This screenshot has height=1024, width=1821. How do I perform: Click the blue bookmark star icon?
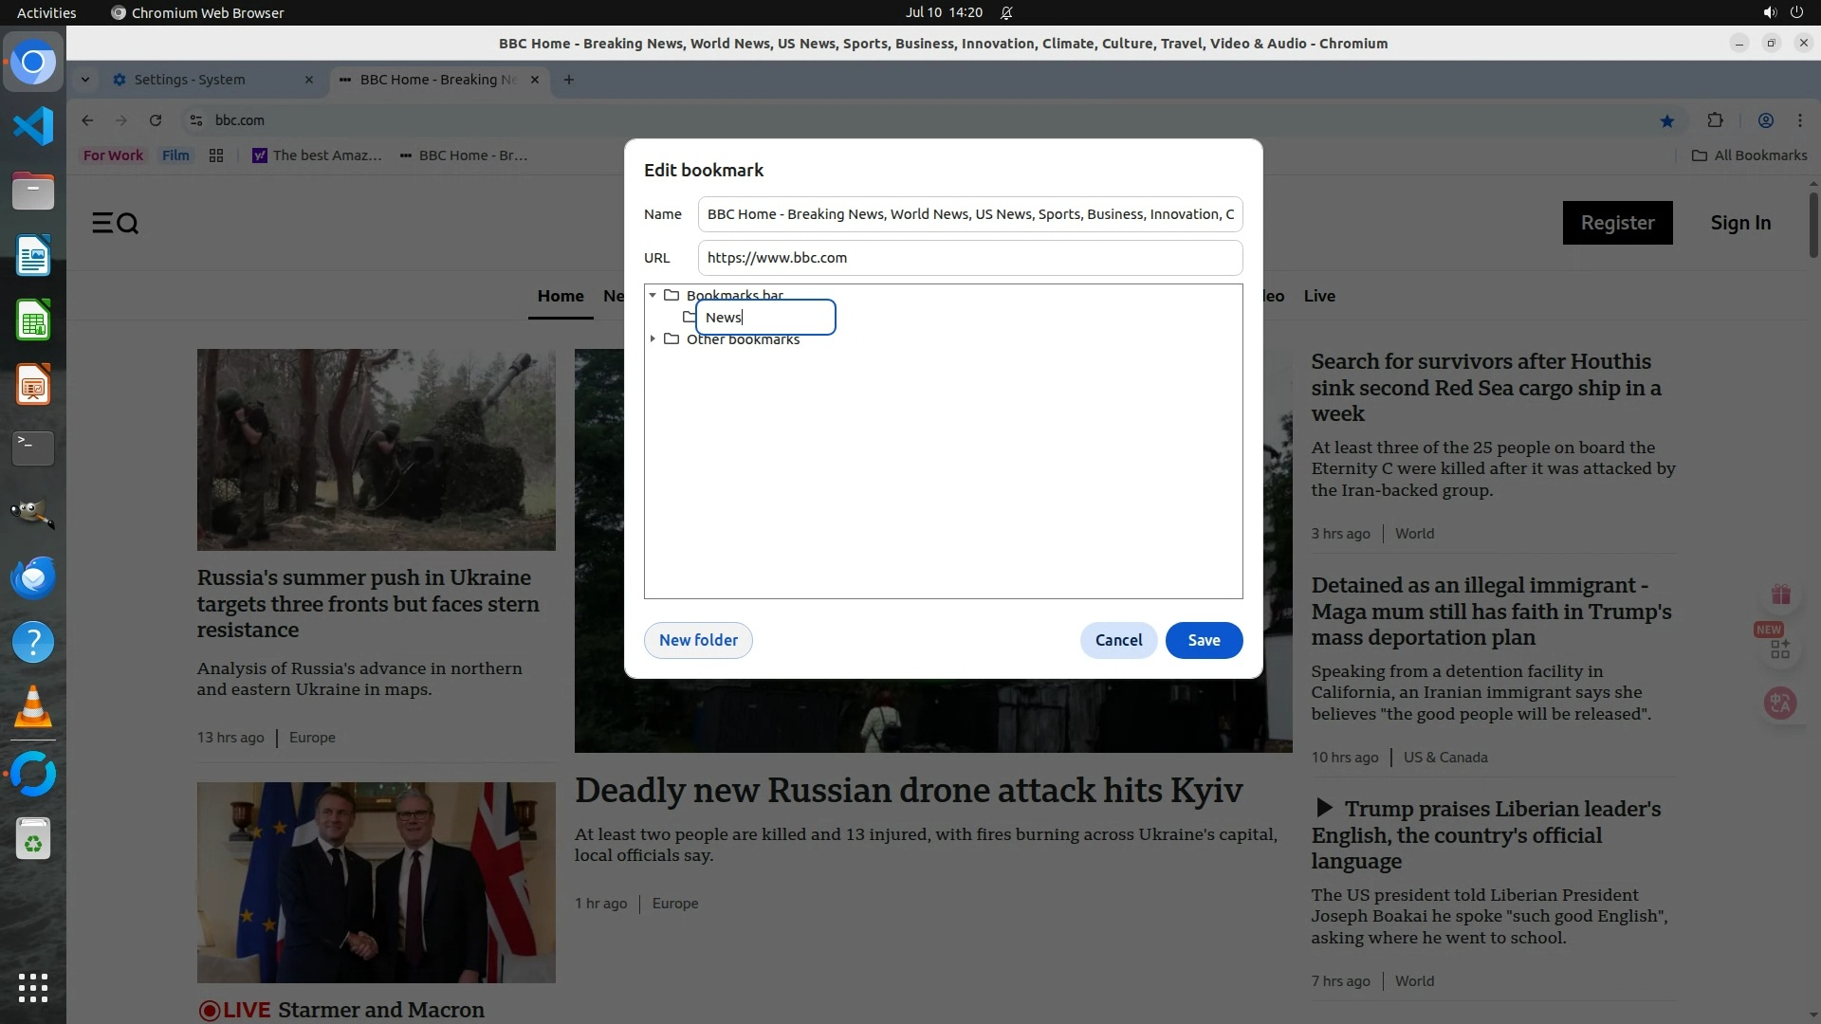[x=1666, y=120]
